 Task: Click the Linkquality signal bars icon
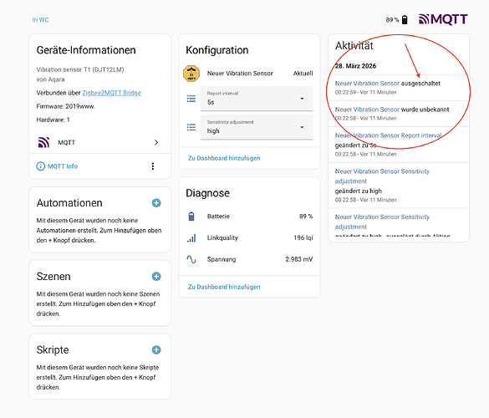click(191, 238)
